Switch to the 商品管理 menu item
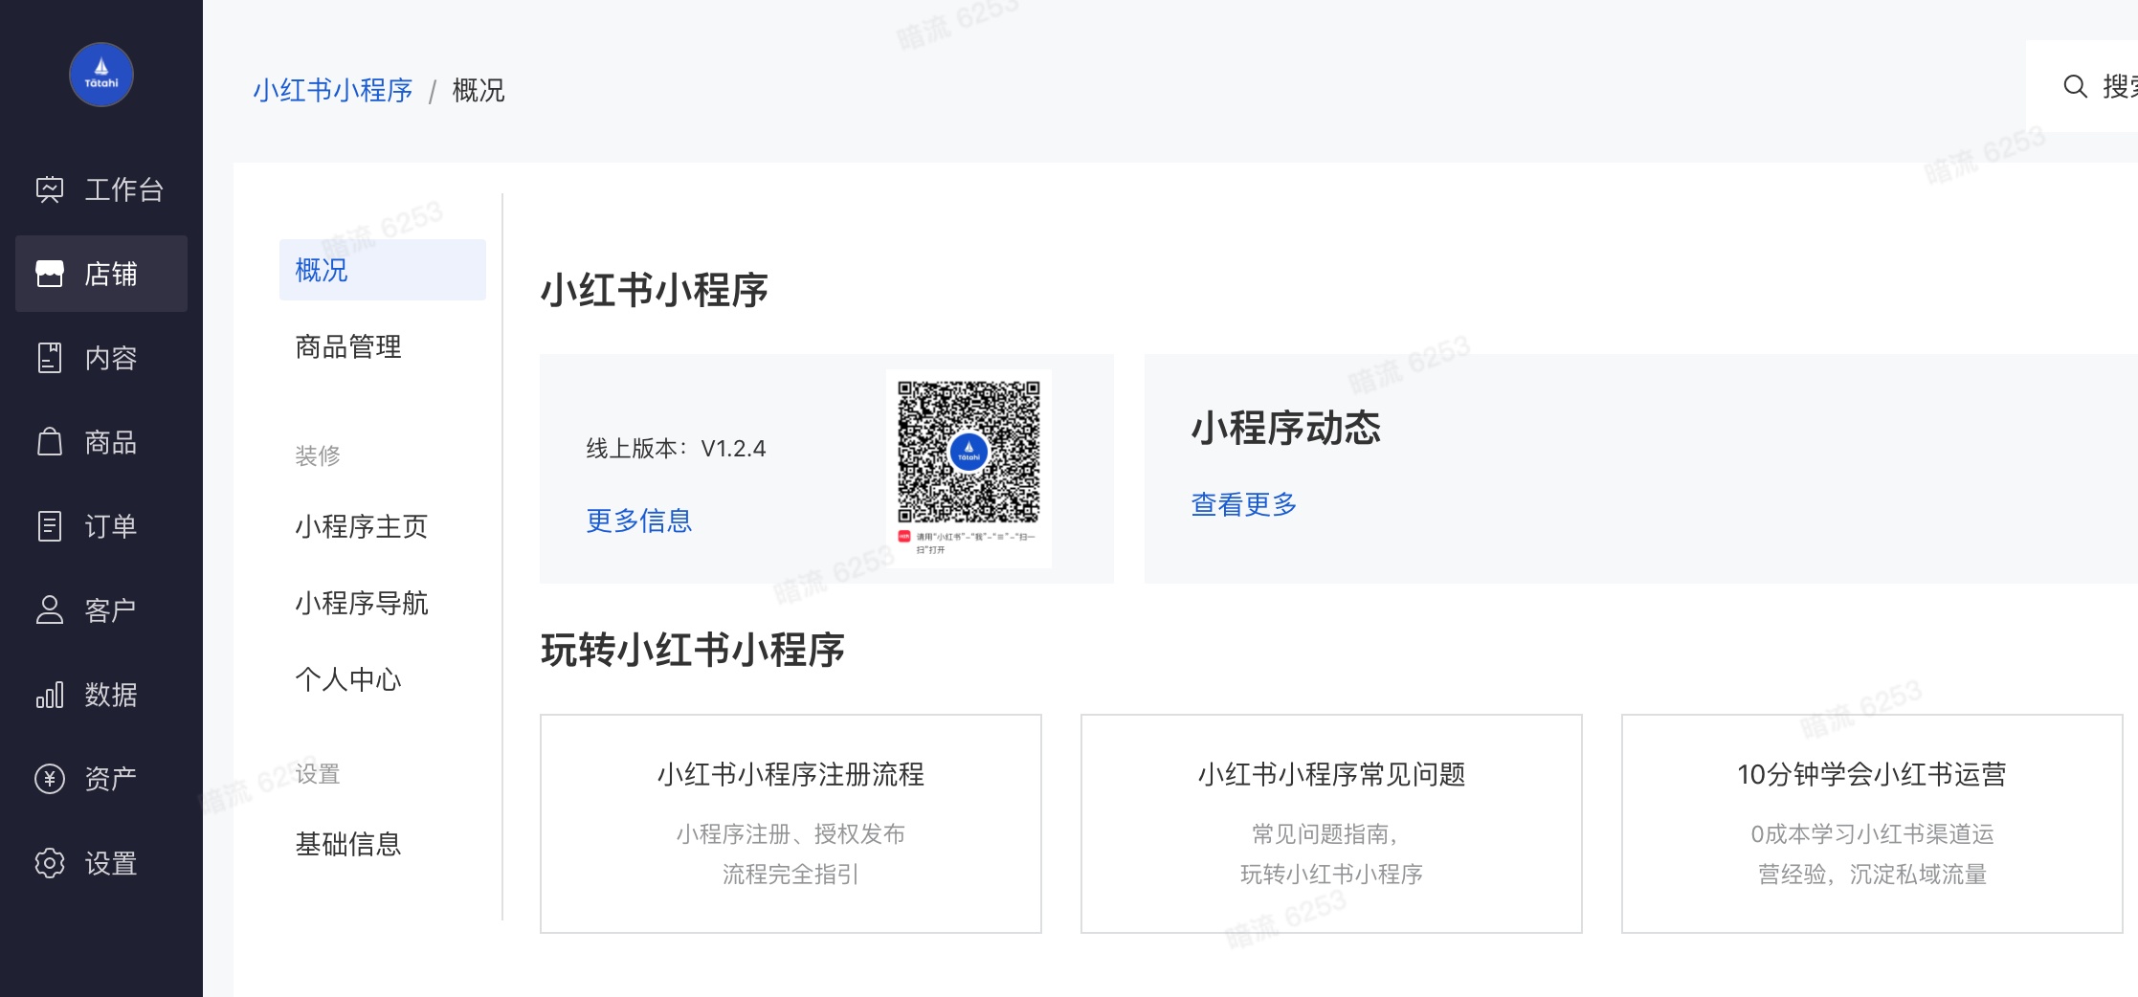This screenshot has height=997, width=2138. coord(348,346)
